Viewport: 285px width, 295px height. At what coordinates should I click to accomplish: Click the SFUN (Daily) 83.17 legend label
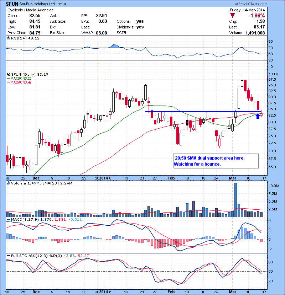pos(30,74)
